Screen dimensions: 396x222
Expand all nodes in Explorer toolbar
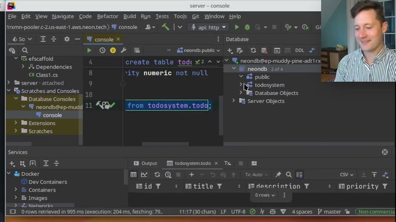(43, 39)
